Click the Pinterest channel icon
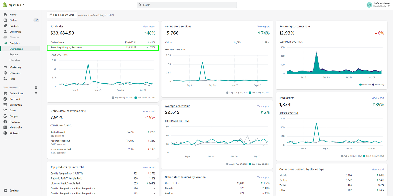The width and height of the screenshot is (393, 196). [5, 133]
